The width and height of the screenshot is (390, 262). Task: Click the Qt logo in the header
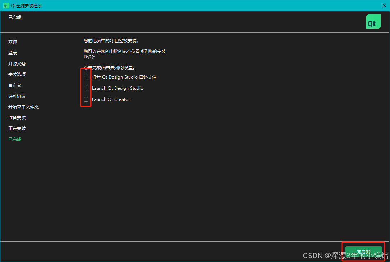point(373,22)
